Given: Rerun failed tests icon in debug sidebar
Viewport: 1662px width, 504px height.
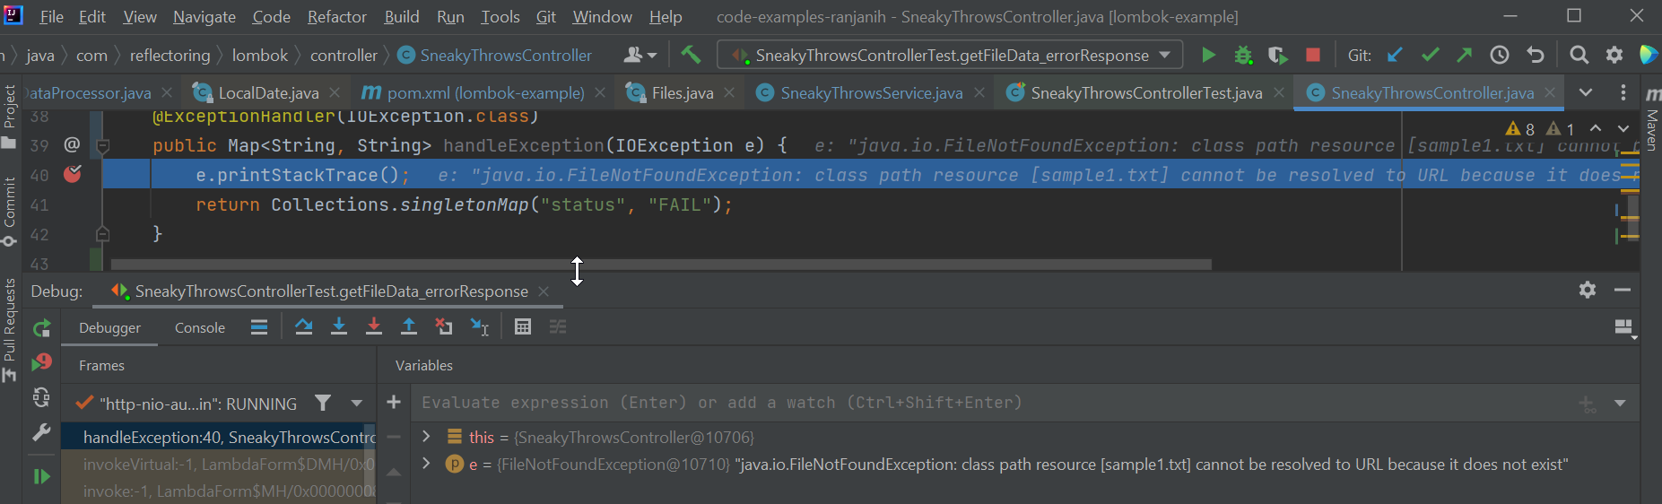Looking at the screenshot, I should pos(41,362).
